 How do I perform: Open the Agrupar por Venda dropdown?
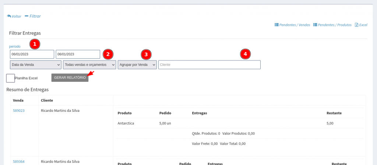coord(137,65)
